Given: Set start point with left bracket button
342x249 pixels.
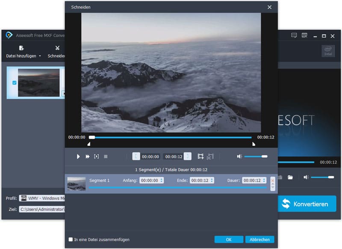Looking at the screenshot, I should point(136,156).
